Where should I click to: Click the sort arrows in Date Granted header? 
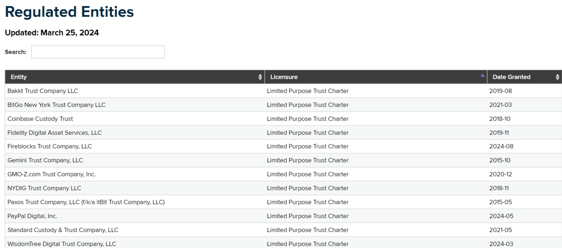[x=557, y=77]
